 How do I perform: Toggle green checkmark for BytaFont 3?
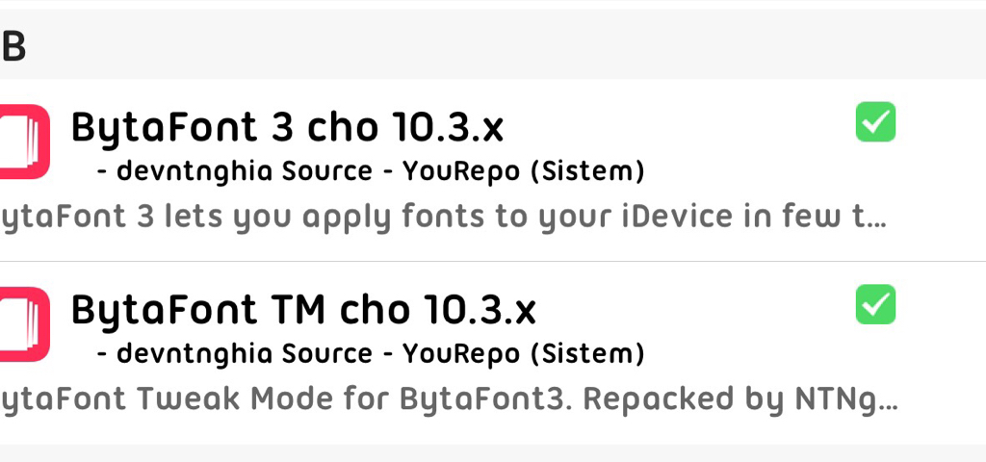(x=875, y=122)
